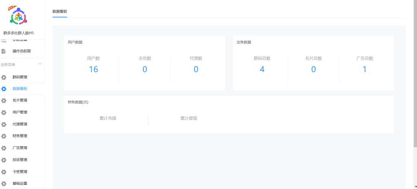Click the 广告总数 value 1
This screenshot has height=189, width=417.
pos(364,69)
